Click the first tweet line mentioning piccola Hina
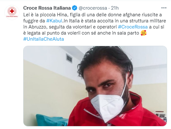Image resolution: width=171 pixels, height=129 pixels. pos(92,15)
